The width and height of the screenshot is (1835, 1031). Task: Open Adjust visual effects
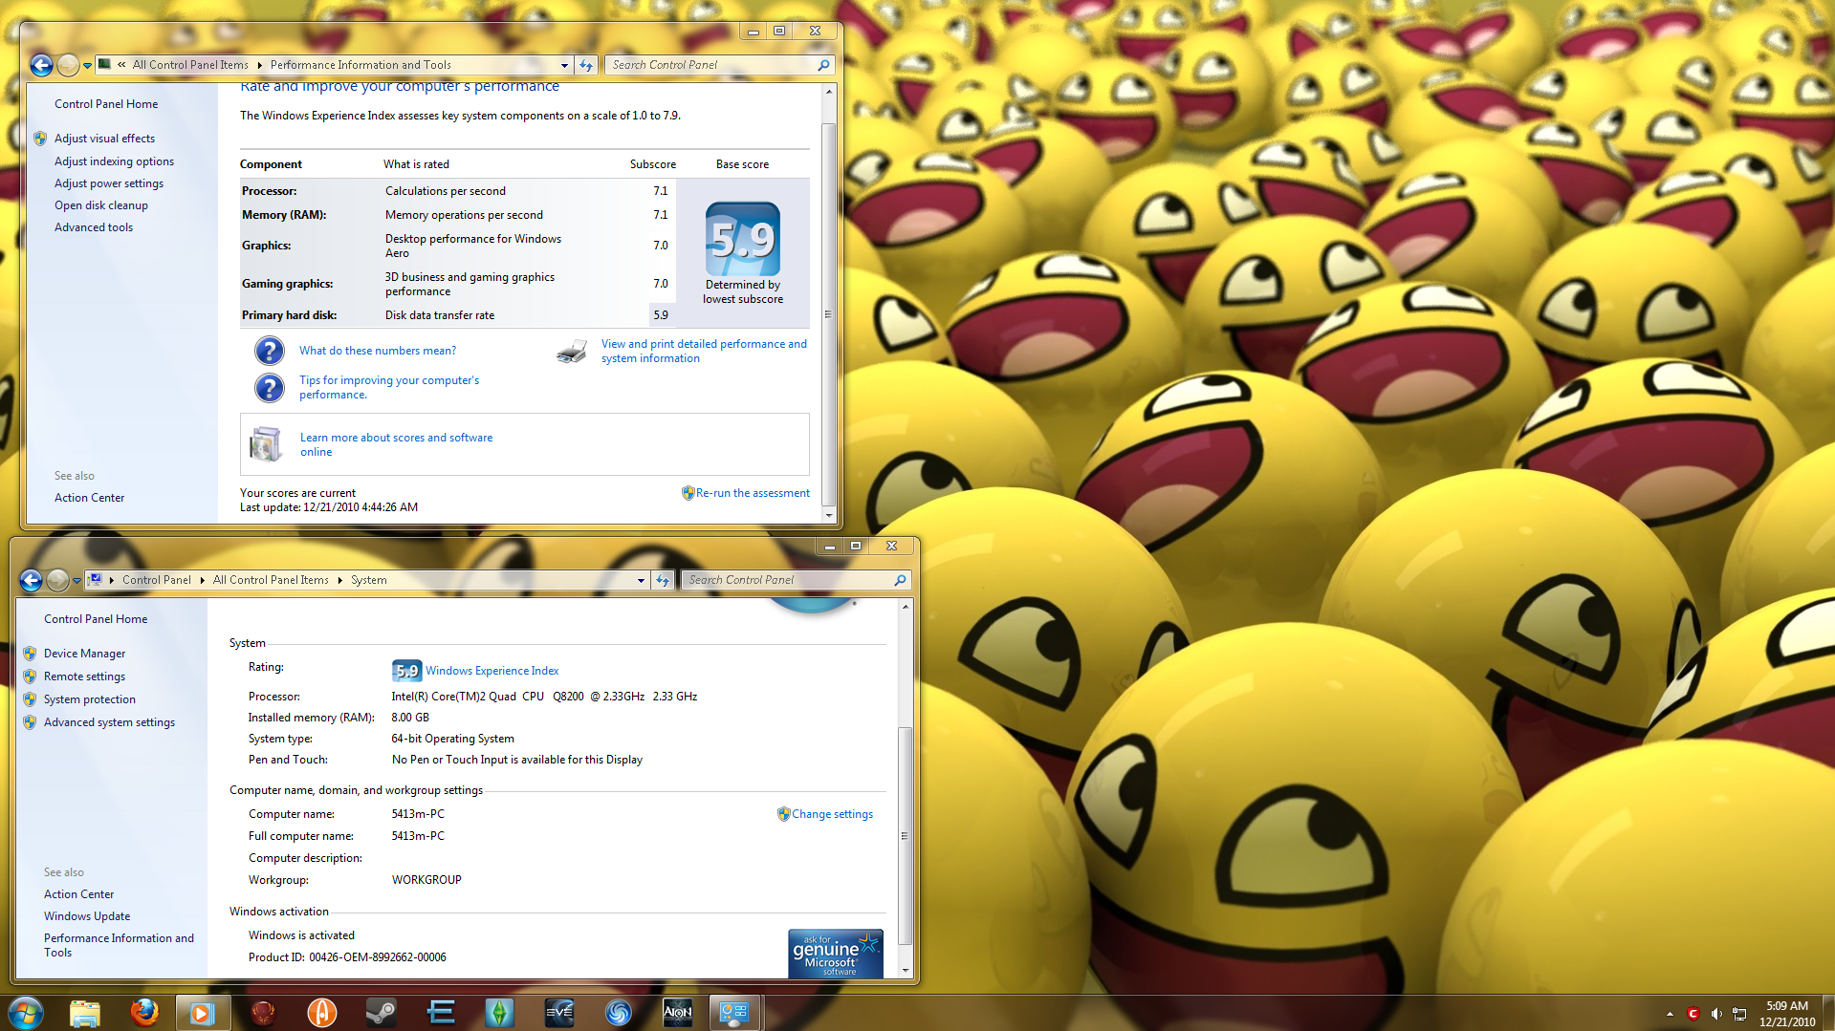point(104,139)
